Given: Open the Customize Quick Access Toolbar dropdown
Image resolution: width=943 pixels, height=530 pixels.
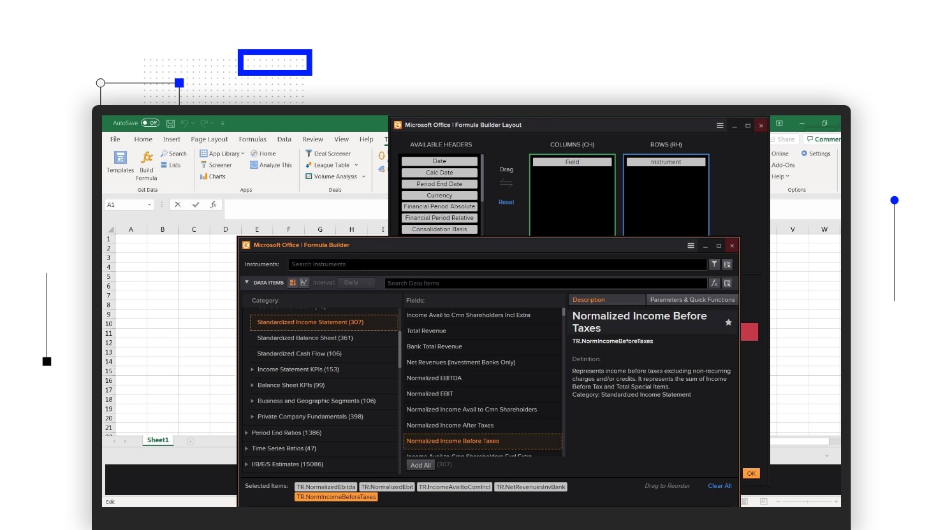Looking at the screenshot, I should pos(223,123).
